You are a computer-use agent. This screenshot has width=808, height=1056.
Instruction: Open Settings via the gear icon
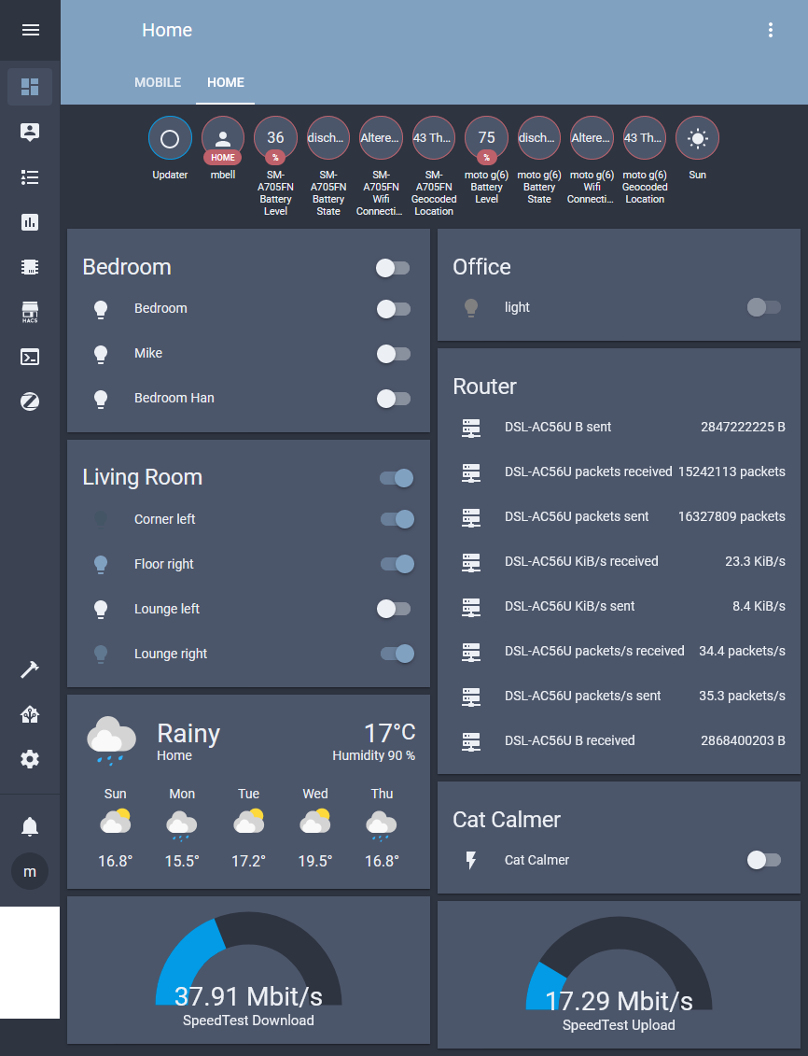[30, 759]
